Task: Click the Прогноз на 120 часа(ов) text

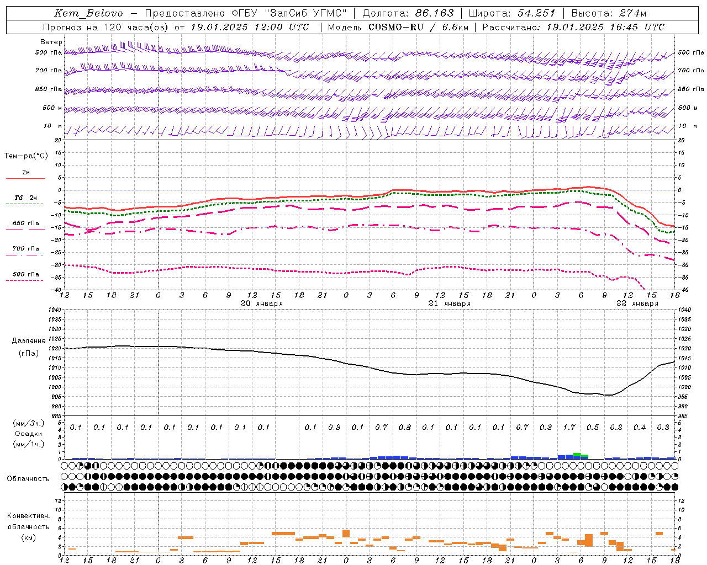Action: (x=106, y=27)
